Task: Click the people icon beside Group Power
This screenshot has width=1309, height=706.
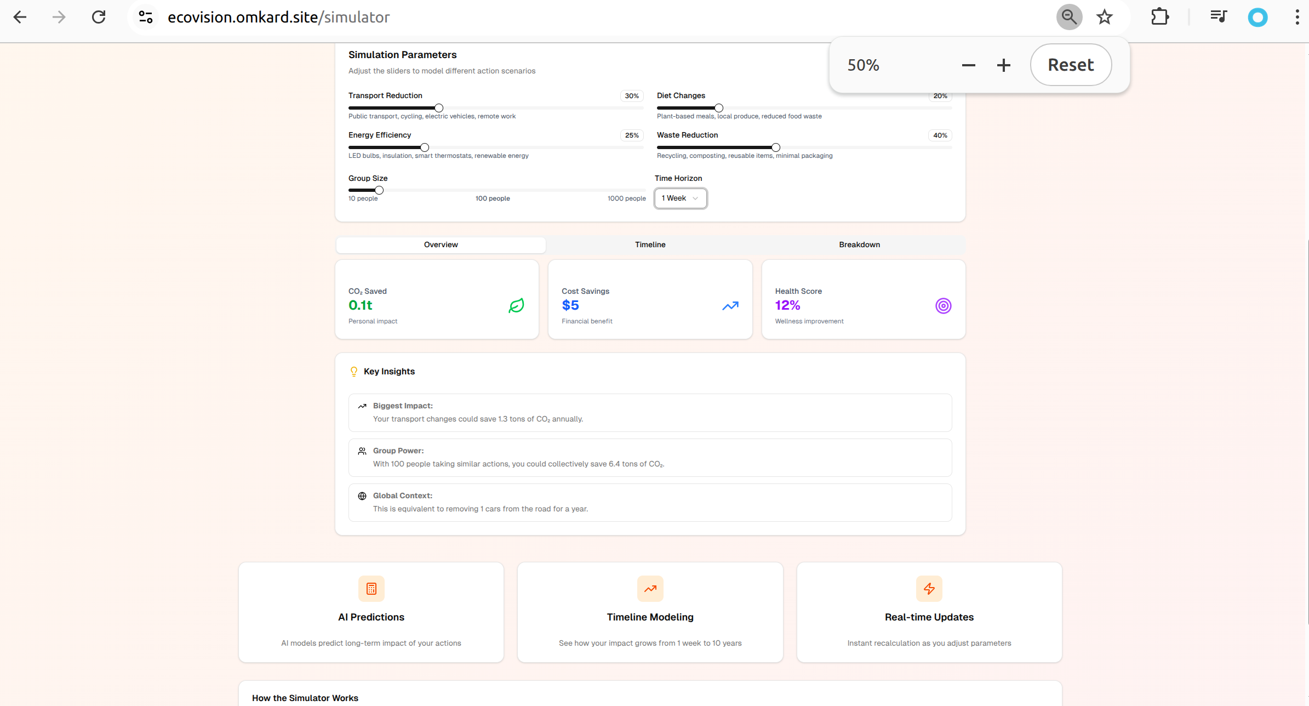Action: coord(362,451)
